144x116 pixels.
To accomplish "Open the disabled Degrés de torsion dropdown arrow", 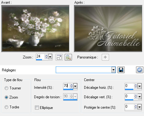I will point(75,96).
